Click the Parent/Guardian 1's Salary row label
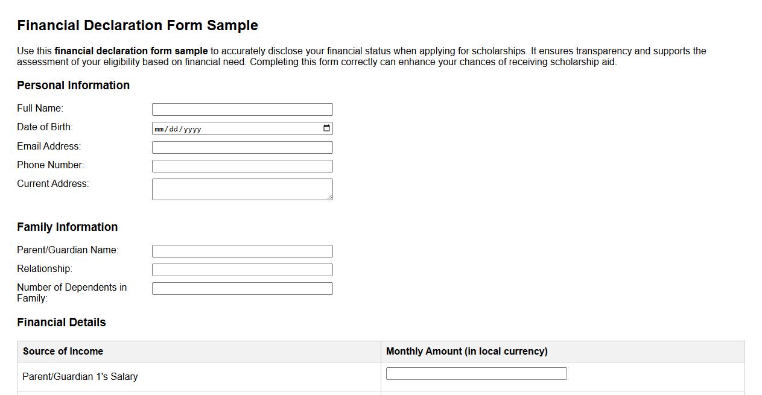 click(x=80, y=376)
